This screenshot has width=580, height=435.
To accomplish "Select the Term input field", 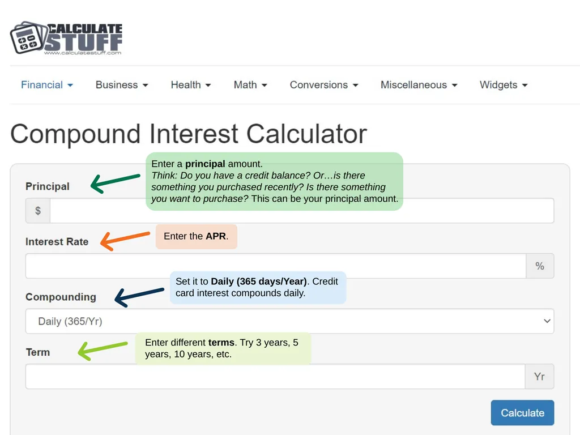I will 275,376.
